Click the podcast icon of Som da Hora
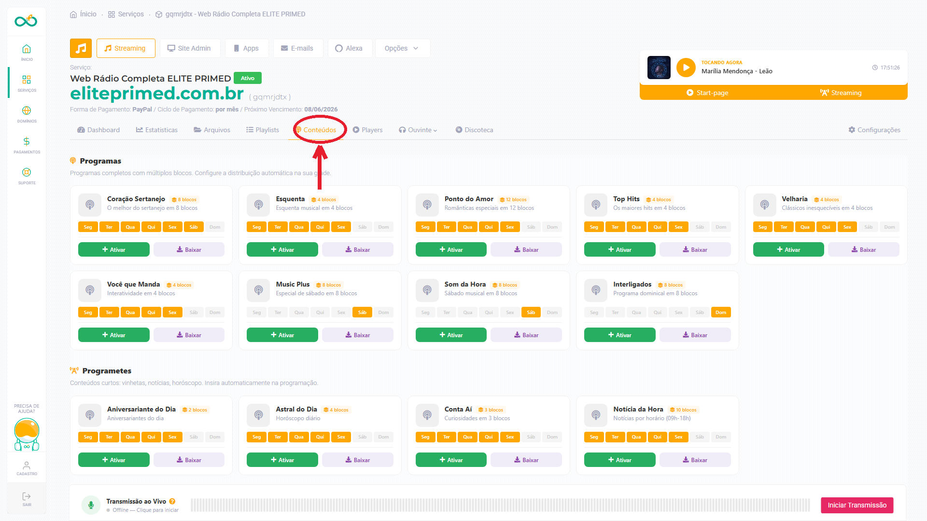The image size is (927, 521). point(427,290)
